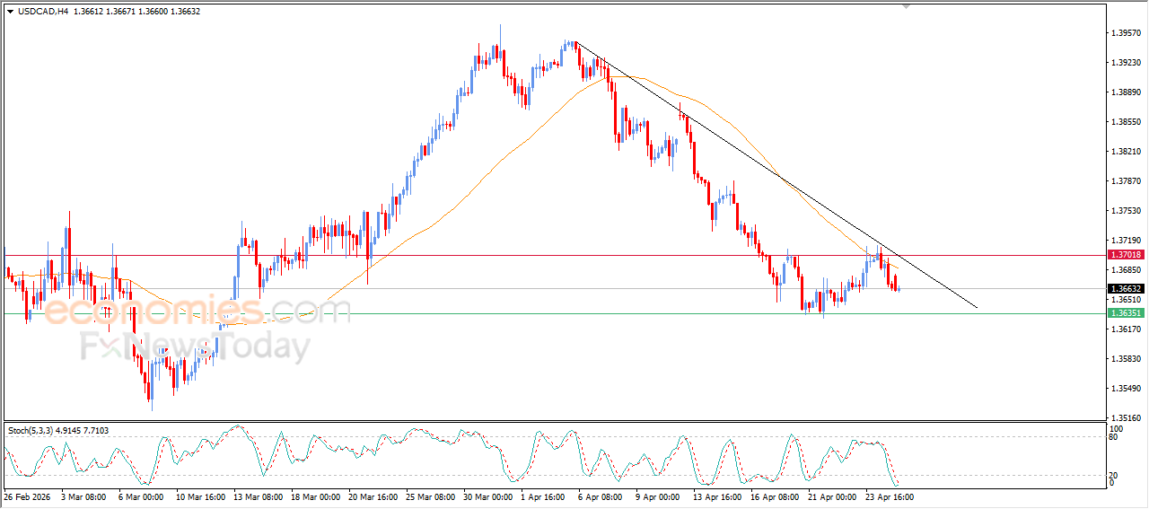Click the 100 level on stochastic scale
The height and width of the screenshot is (509, 1149).
click(1116, 429)
